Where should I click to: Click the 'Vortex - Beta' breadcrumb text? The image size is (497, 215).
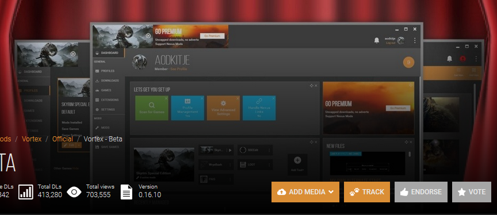coord(103,139)
